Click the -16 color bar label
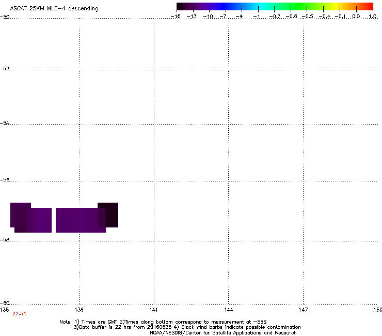 coord(176,17)
